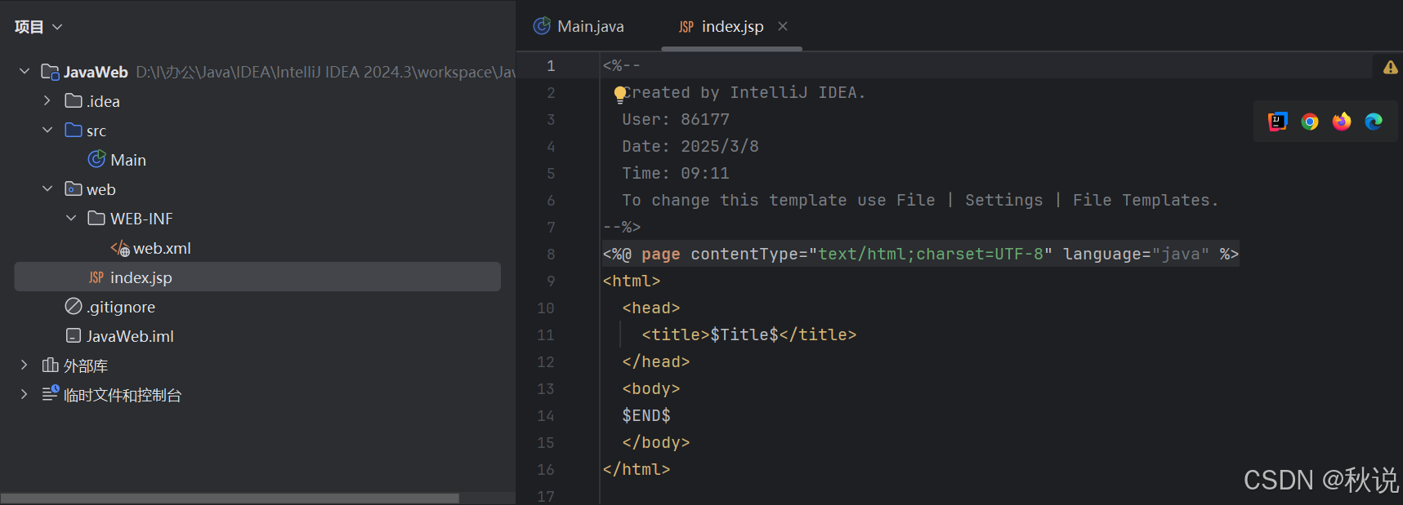This screenshot has height=505, width=1403.
Task: Select JavaWeb.iml in project tree
Action: pyautogui.click(x=130, y=336)
